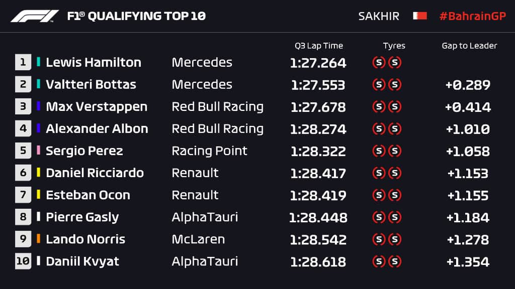Click the Max Verstappen driver name
The height and width of the screenshot is (289, 515).
pyautogui.click(x=97, y=107)
